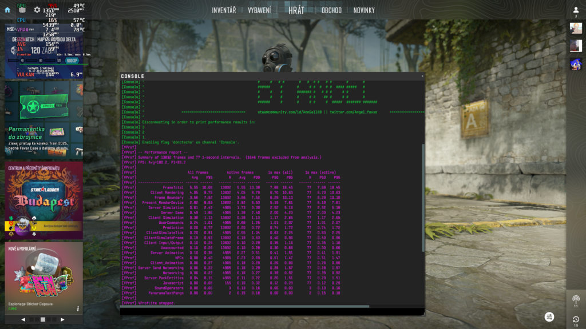Open the friends list icon
The height and width of the screenshot is (329, 586).
pyautogui.click(x=576, y=10)
